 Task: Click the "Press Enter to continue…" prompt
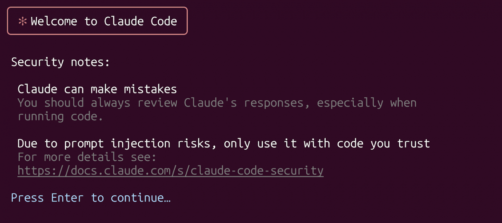[91, 198]
